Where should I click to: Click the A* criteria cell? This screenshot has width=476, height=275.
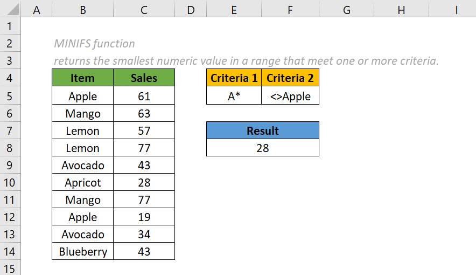click(x=234, y=97)
